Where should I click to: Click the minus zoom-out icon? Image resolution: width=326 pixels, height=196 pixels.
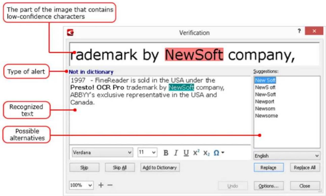[110, 185]
